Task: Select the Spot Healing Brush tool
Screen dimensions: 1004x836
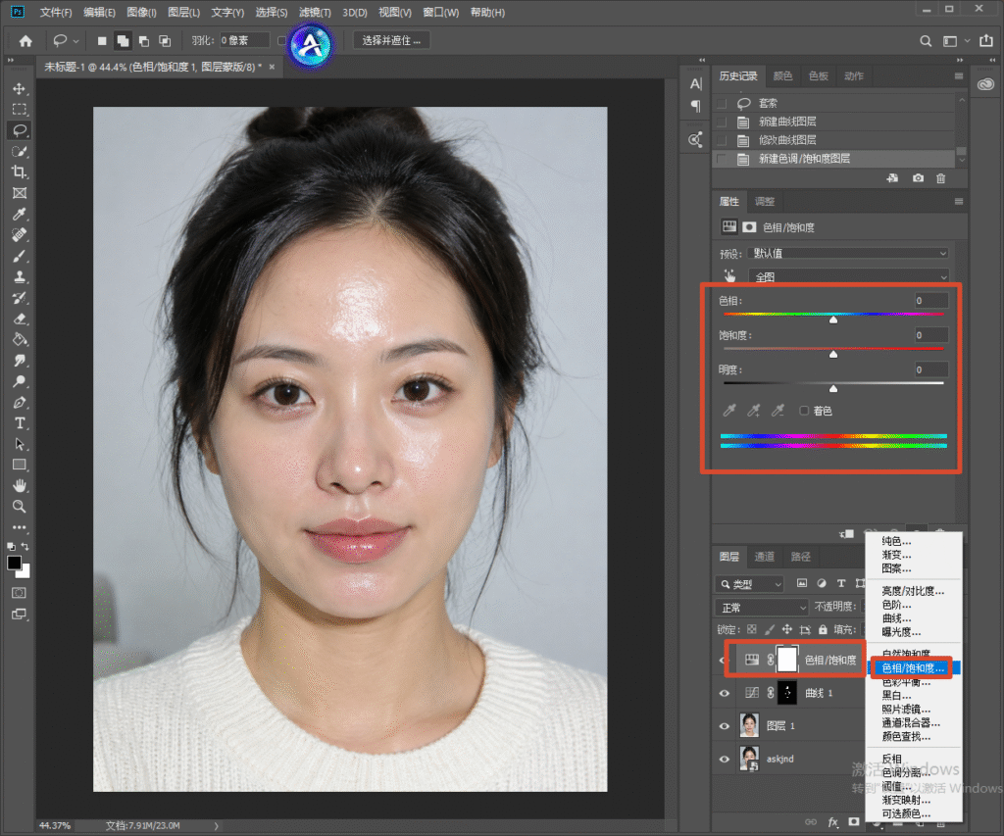Action: point(20,235)
